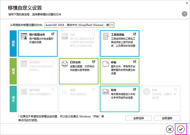Select the 设置 category tab
Image resolution: width=190 pixels, height=135 pixels.
[x=13, y=71]
